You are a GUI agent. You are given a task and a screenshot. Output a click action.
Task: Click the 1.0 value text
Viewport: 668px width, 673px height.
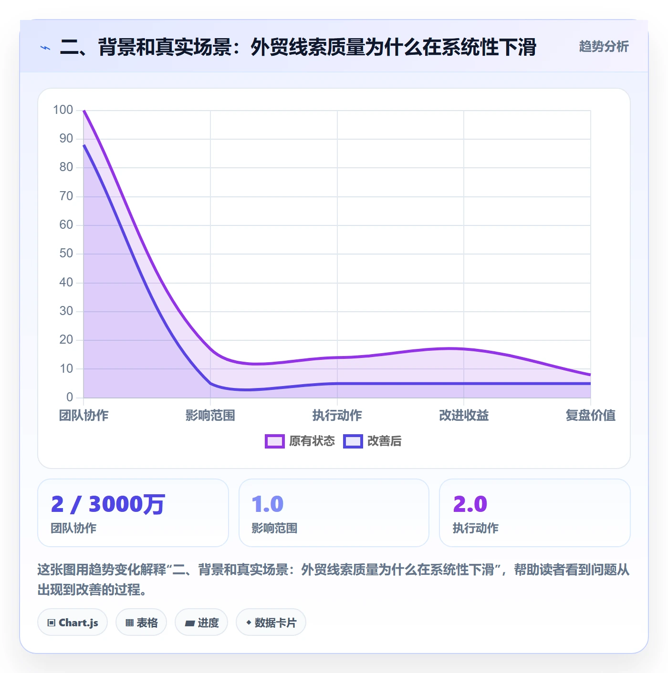click(x=268, y=504)
